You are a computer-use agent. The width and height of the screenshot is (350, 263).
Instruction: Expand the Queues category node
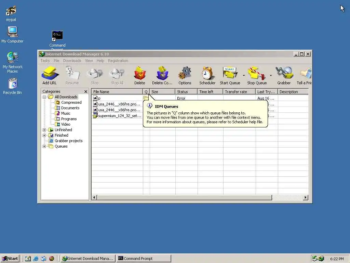(44, 146)
